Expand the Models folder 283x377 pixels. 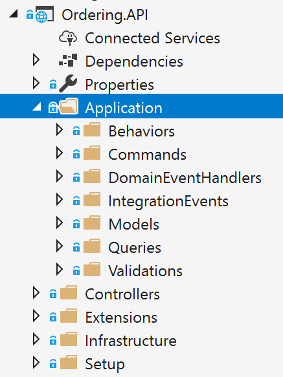click(x=60, y=223)
